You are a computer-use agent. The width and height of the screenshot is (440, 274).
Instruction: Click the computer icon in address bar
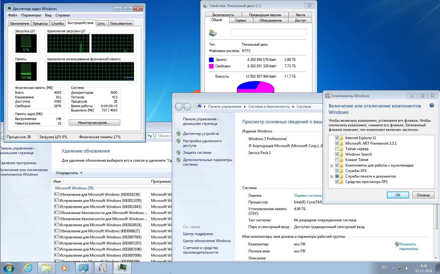pyautogui.click(x=199, y=106)
